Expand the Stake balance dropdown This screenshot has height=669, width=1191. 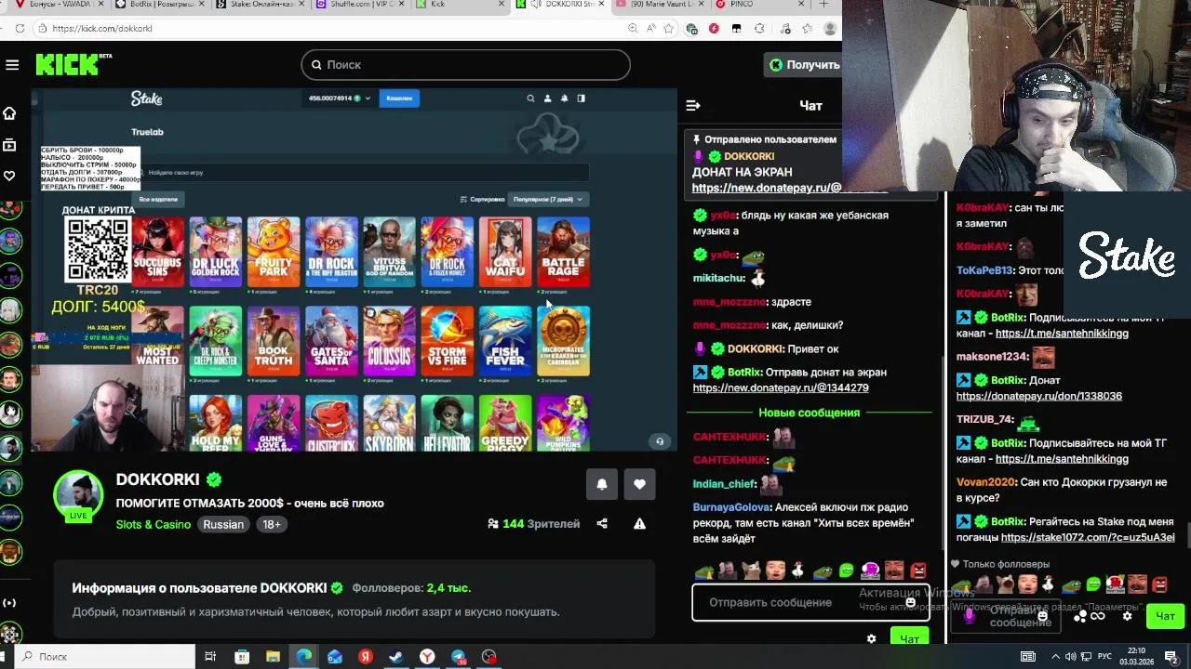[340, 98]
